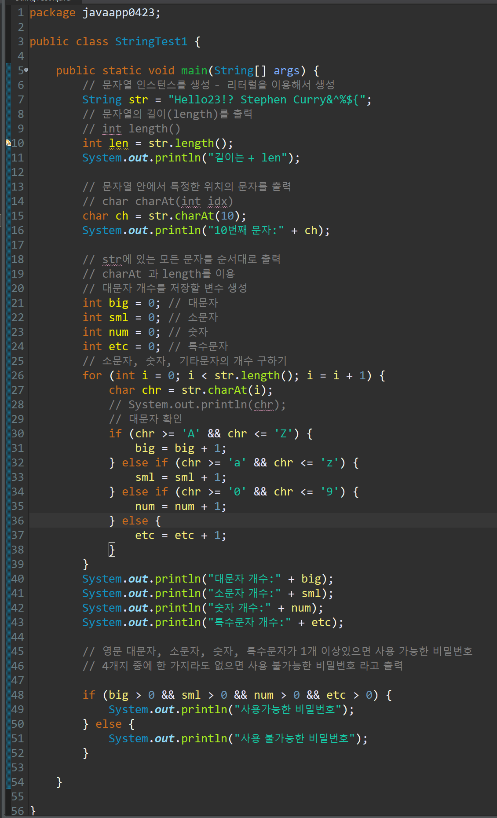Click the println "숫자 개수:" statement

[203, 608]
